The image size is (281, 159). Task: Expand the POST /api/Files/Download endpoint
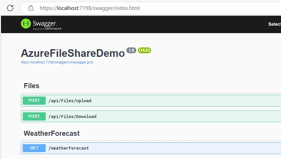pos(151,117)
